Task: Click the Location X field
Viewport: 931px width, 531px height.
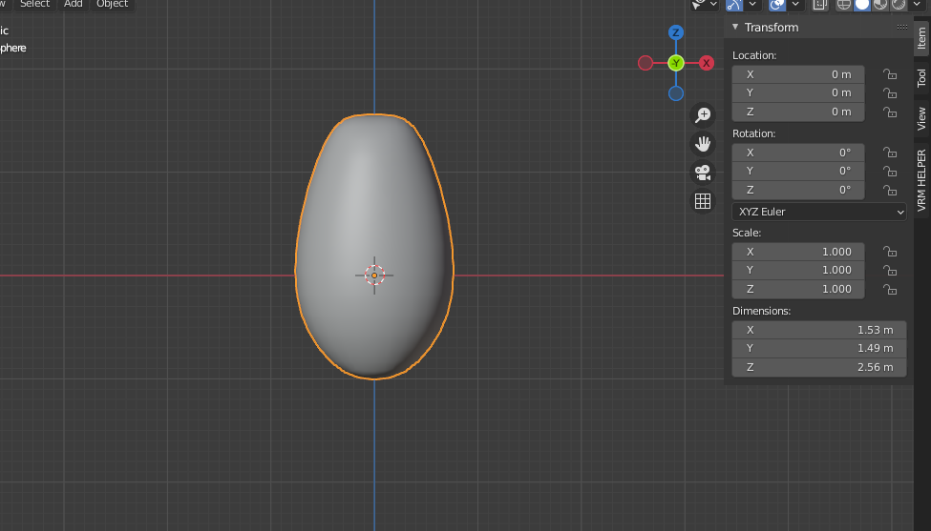Action: (798, 74)
